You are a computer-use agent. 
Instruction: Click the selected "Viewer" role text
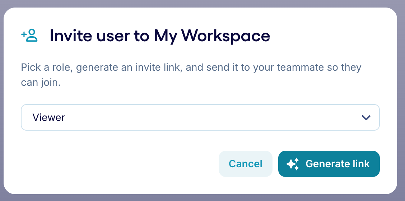pyautogui.click(x=49, y=117)
